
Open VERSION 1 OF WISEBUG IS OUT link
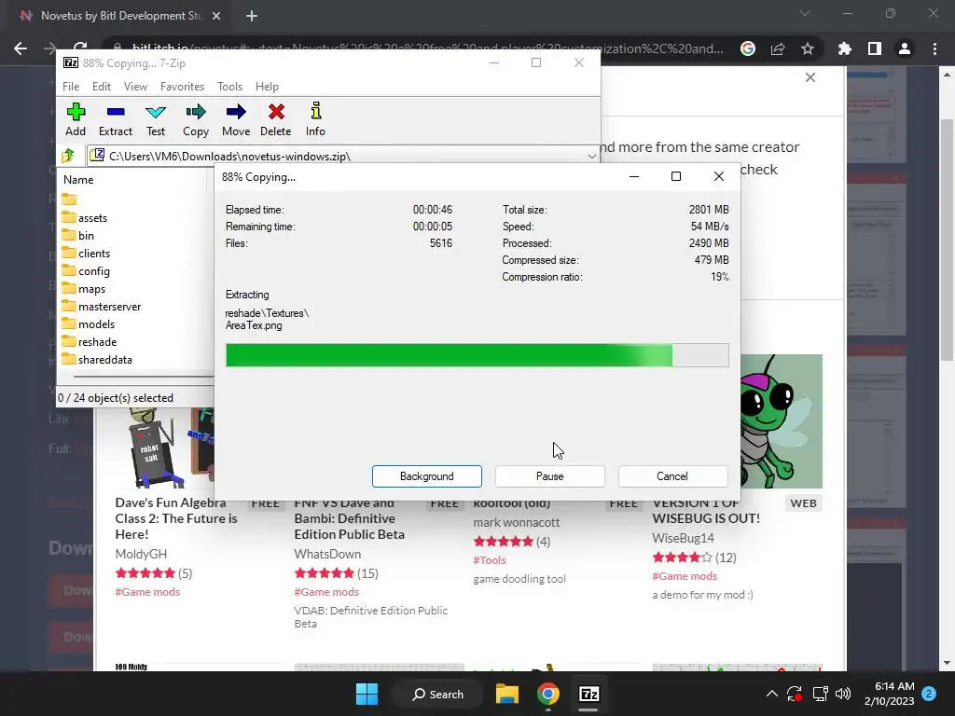706,510
